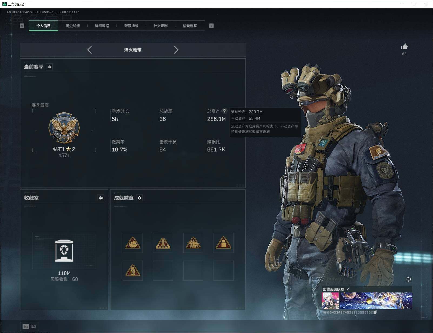Click the 110M collection value

coord(64,273)
